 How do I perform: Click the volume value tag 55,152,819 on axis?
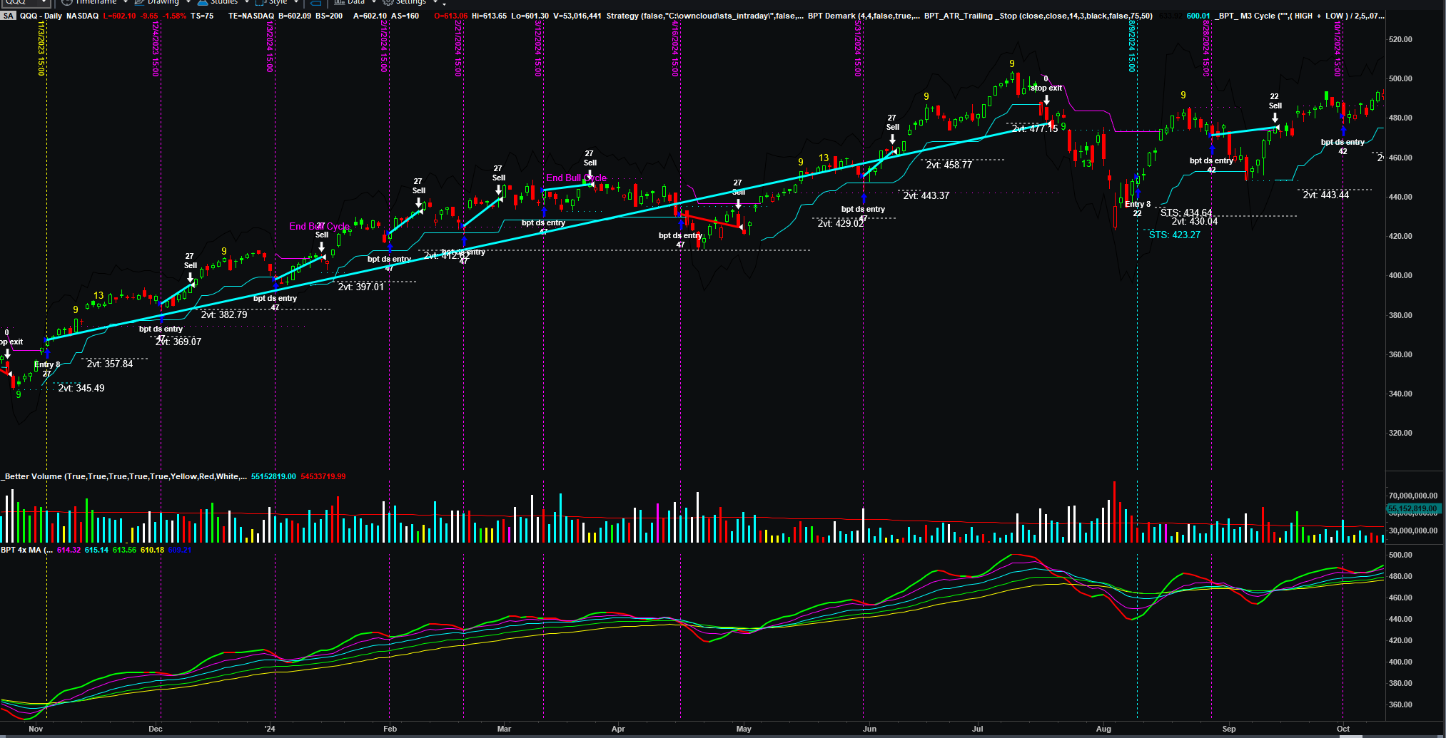point(1412,508)
